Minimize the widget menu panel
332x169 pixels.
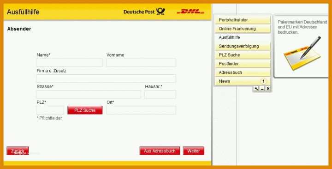262,89
